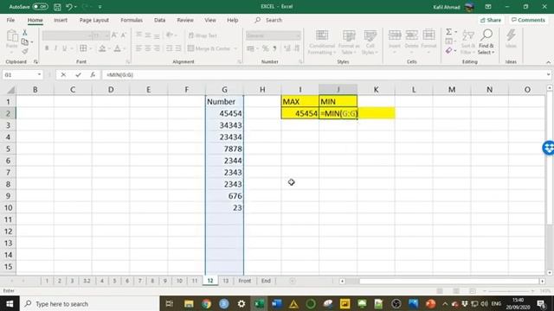Switch to the Formulas tab
This screenshot has width=554, height=311.
(132, 20)
